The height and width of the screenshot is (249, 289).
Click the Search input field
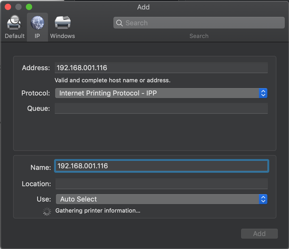pos(199,23)
